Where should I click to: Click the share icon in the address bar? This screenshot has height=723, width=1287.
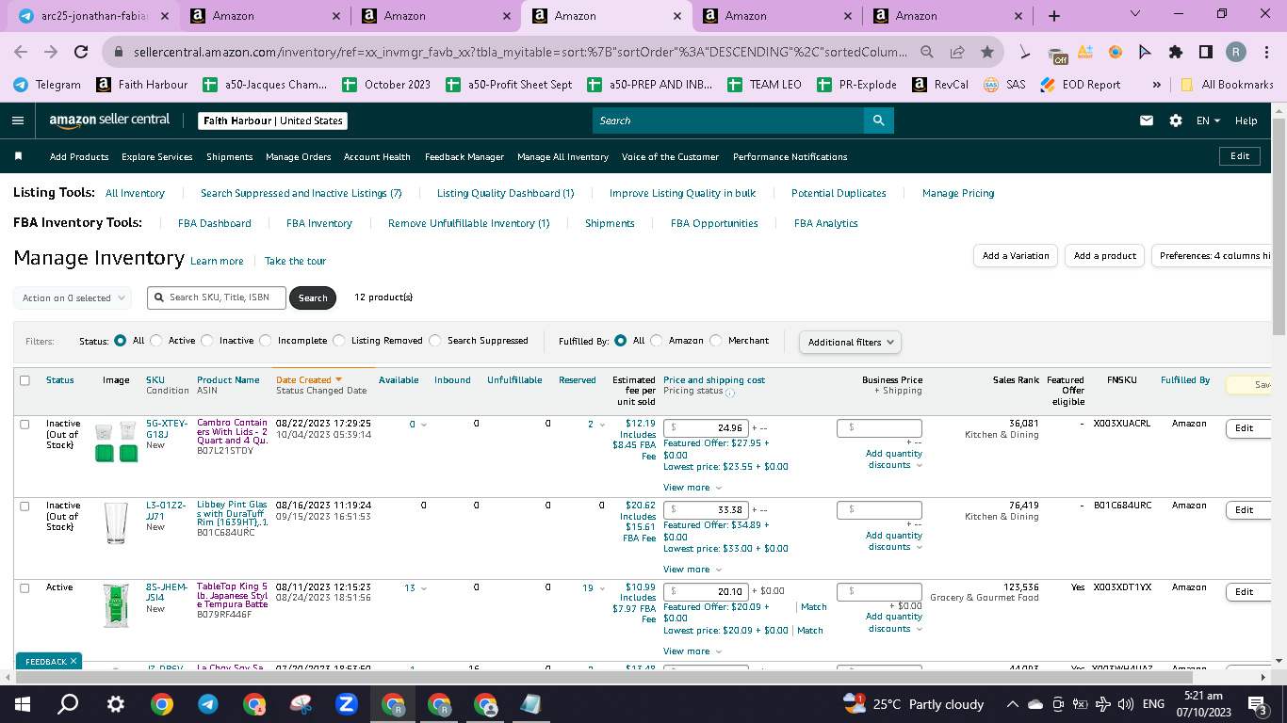[x=957, y=52]
